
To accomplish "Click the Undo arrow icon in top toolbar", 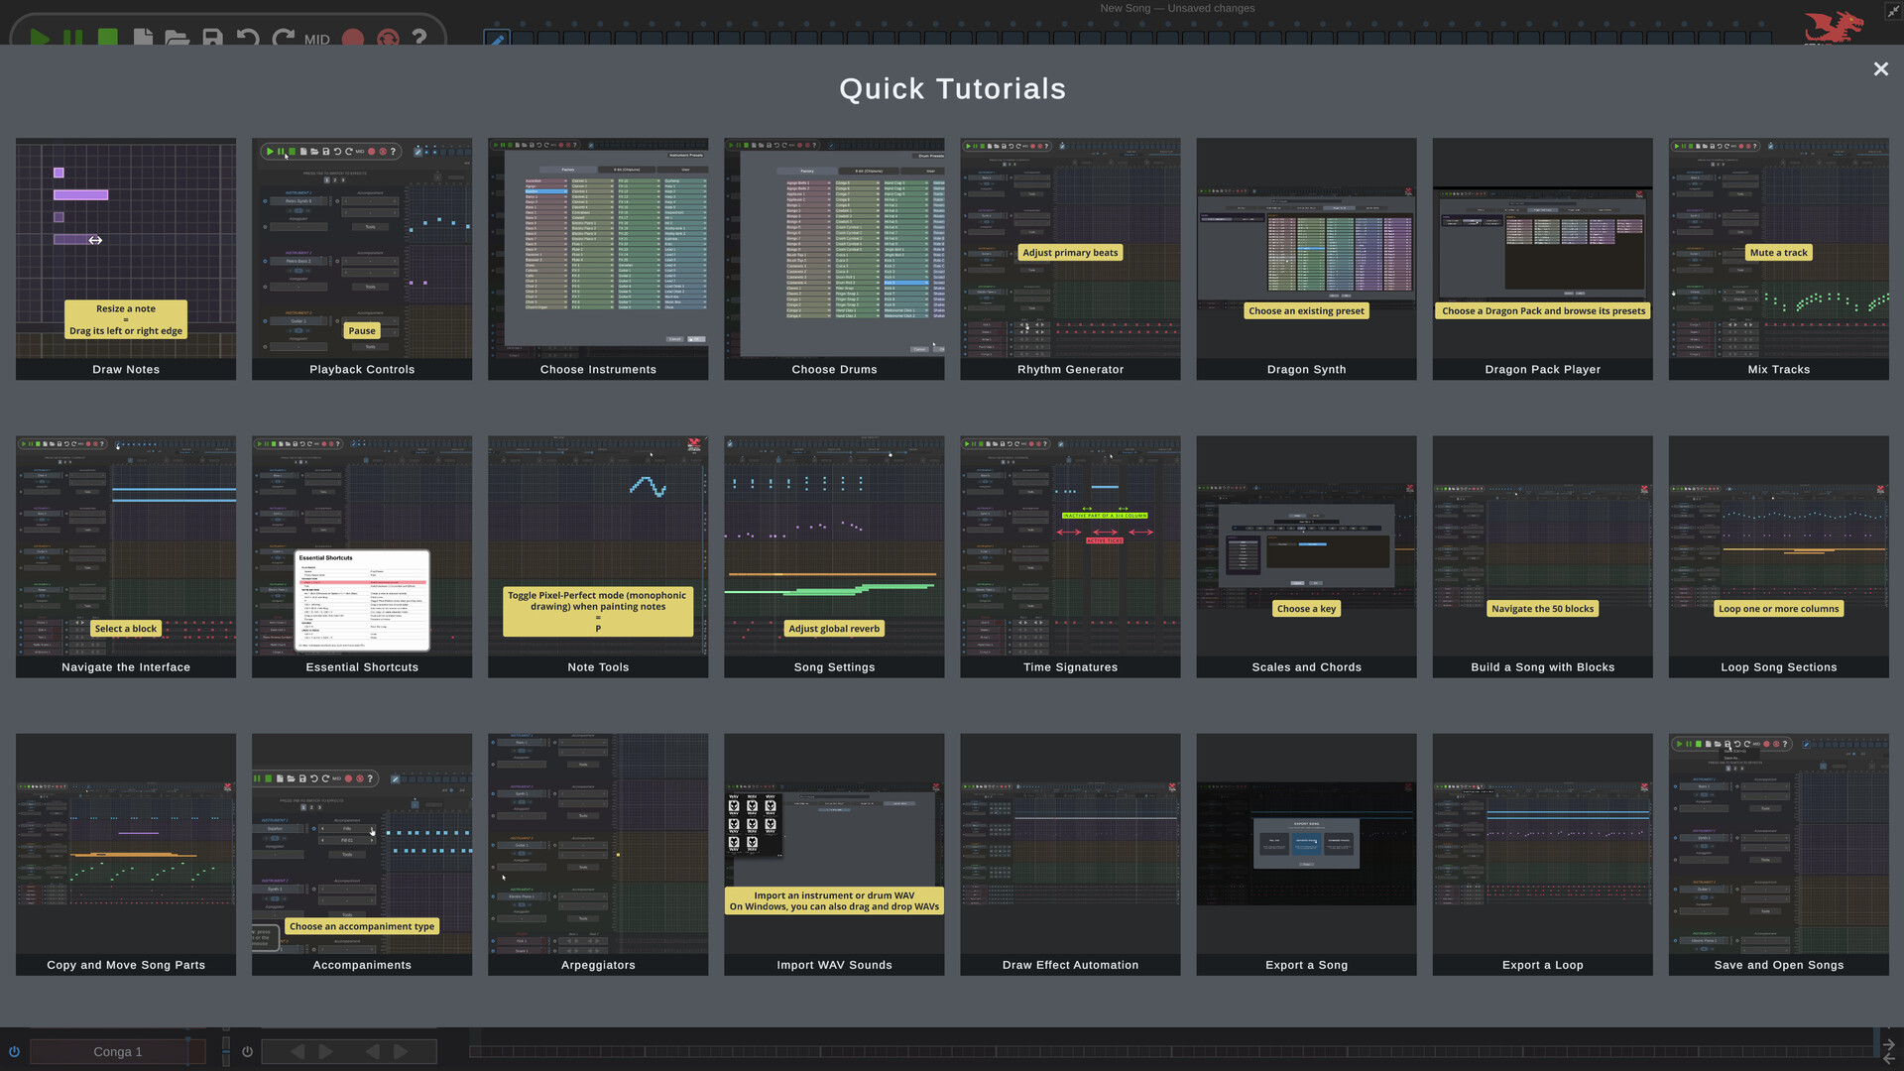I will [x=248, y=38].
